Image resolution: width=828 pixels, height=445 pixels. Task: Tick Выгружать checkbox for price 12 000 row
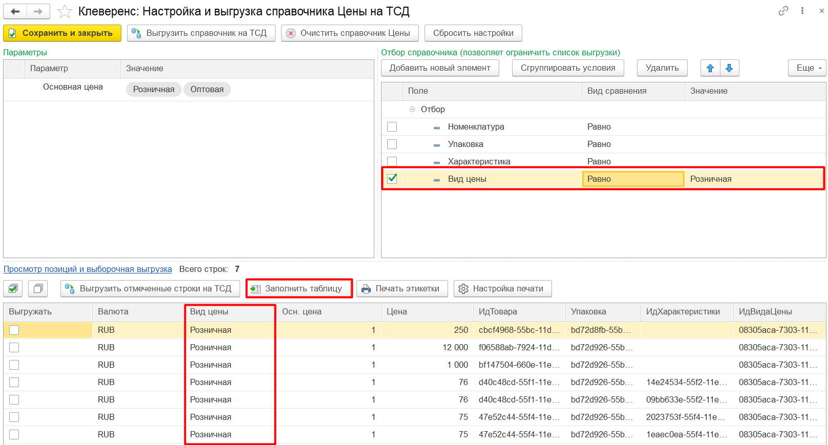click(14, 348)
